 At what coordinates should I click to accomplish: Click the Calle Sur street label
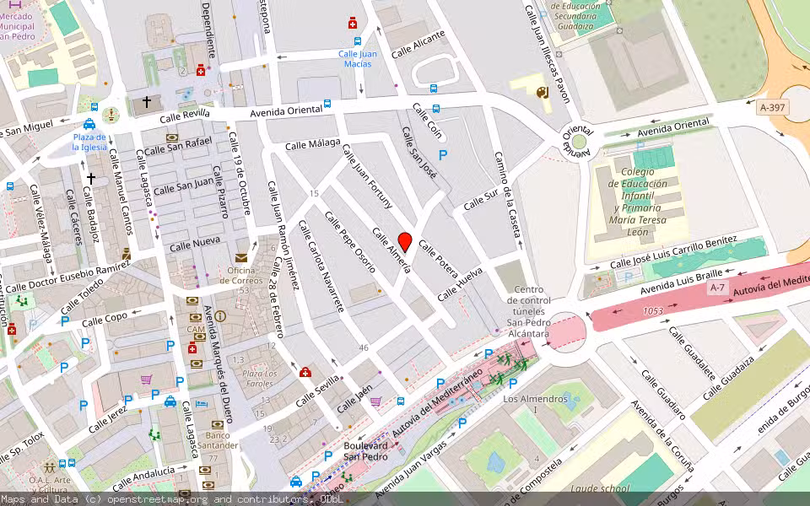(x=480, y=201)
